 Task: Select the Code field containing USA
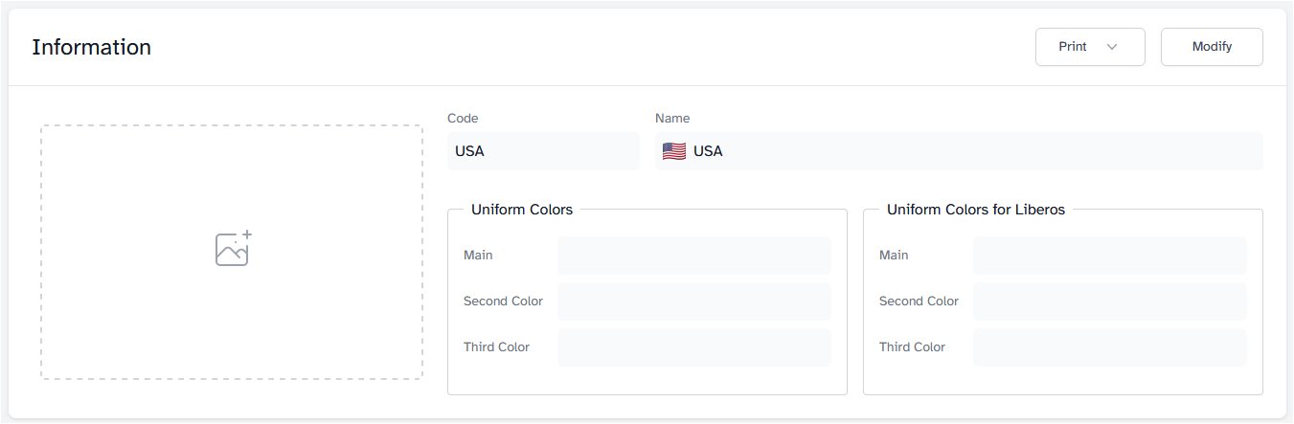[543, 151]
